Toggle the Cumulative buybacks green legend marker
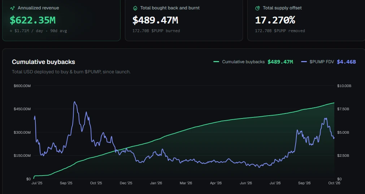Viewport: 365px width, 194px height. pyautogui.click(x=216, y=62)
